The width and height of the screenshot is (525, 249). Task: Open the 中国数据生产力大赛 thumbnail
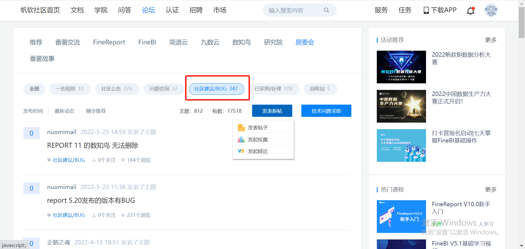pyautogui.click(x=401, y=106)
